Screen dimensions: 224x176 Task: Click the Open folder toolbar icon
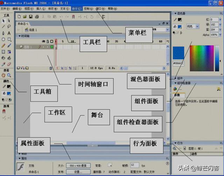(x=25, y=16)
